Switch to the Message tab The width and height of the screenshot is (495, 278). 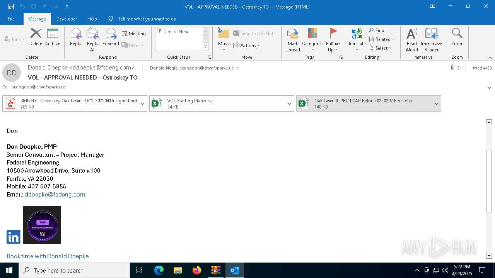click(x=37, y=19)
